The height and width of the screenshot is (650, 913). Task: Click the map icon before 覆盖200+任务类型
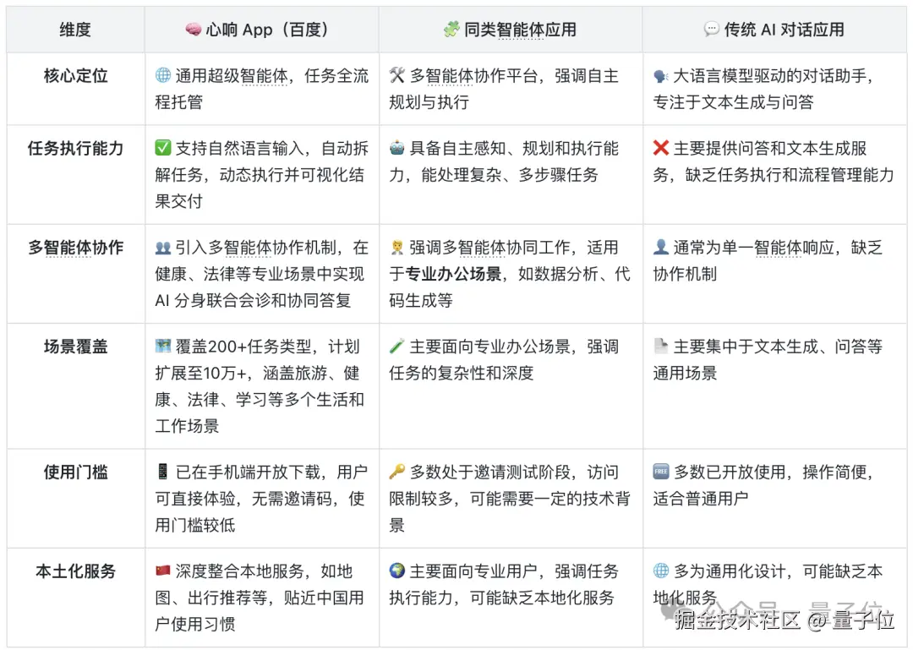[163, 347]
